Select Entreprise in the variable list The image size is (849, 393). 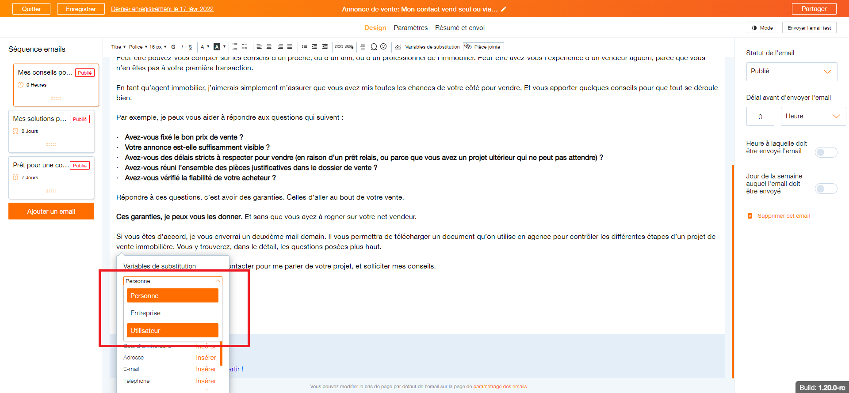coord(172,313)
